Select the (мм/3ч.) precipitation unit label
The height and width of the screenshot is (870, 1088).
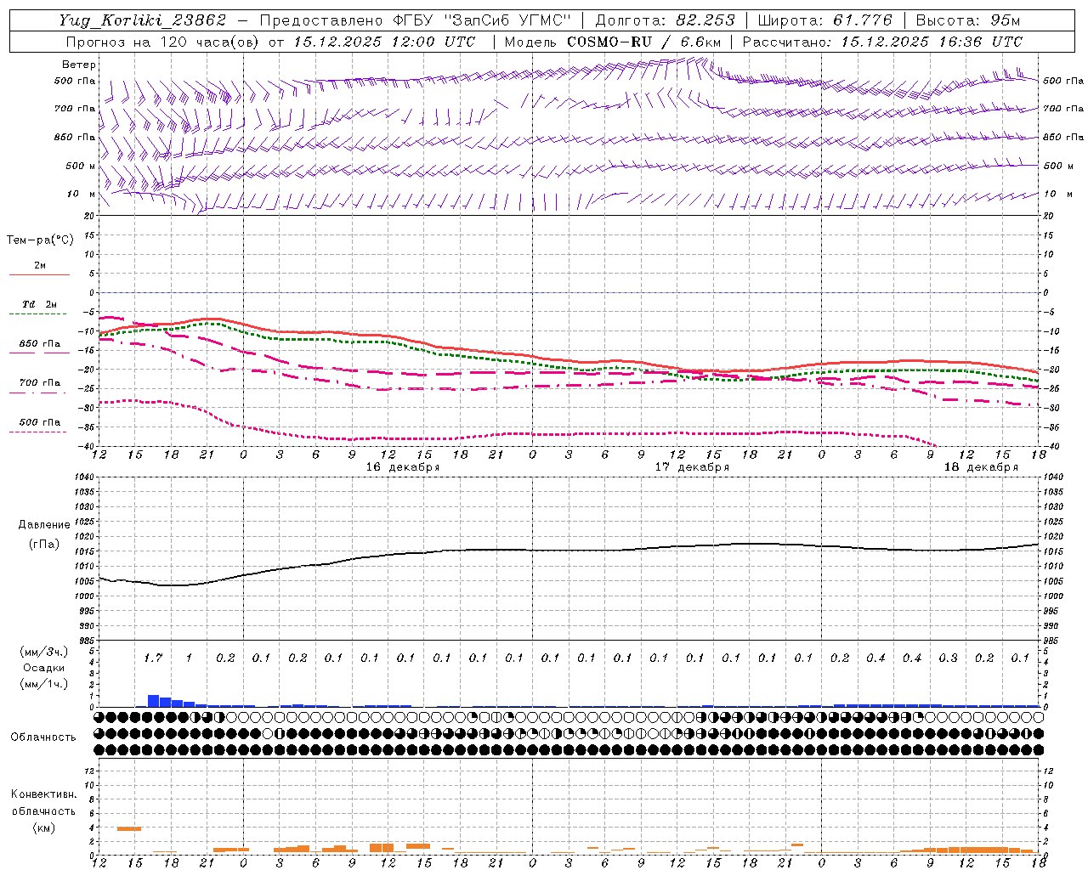point(44,652)
